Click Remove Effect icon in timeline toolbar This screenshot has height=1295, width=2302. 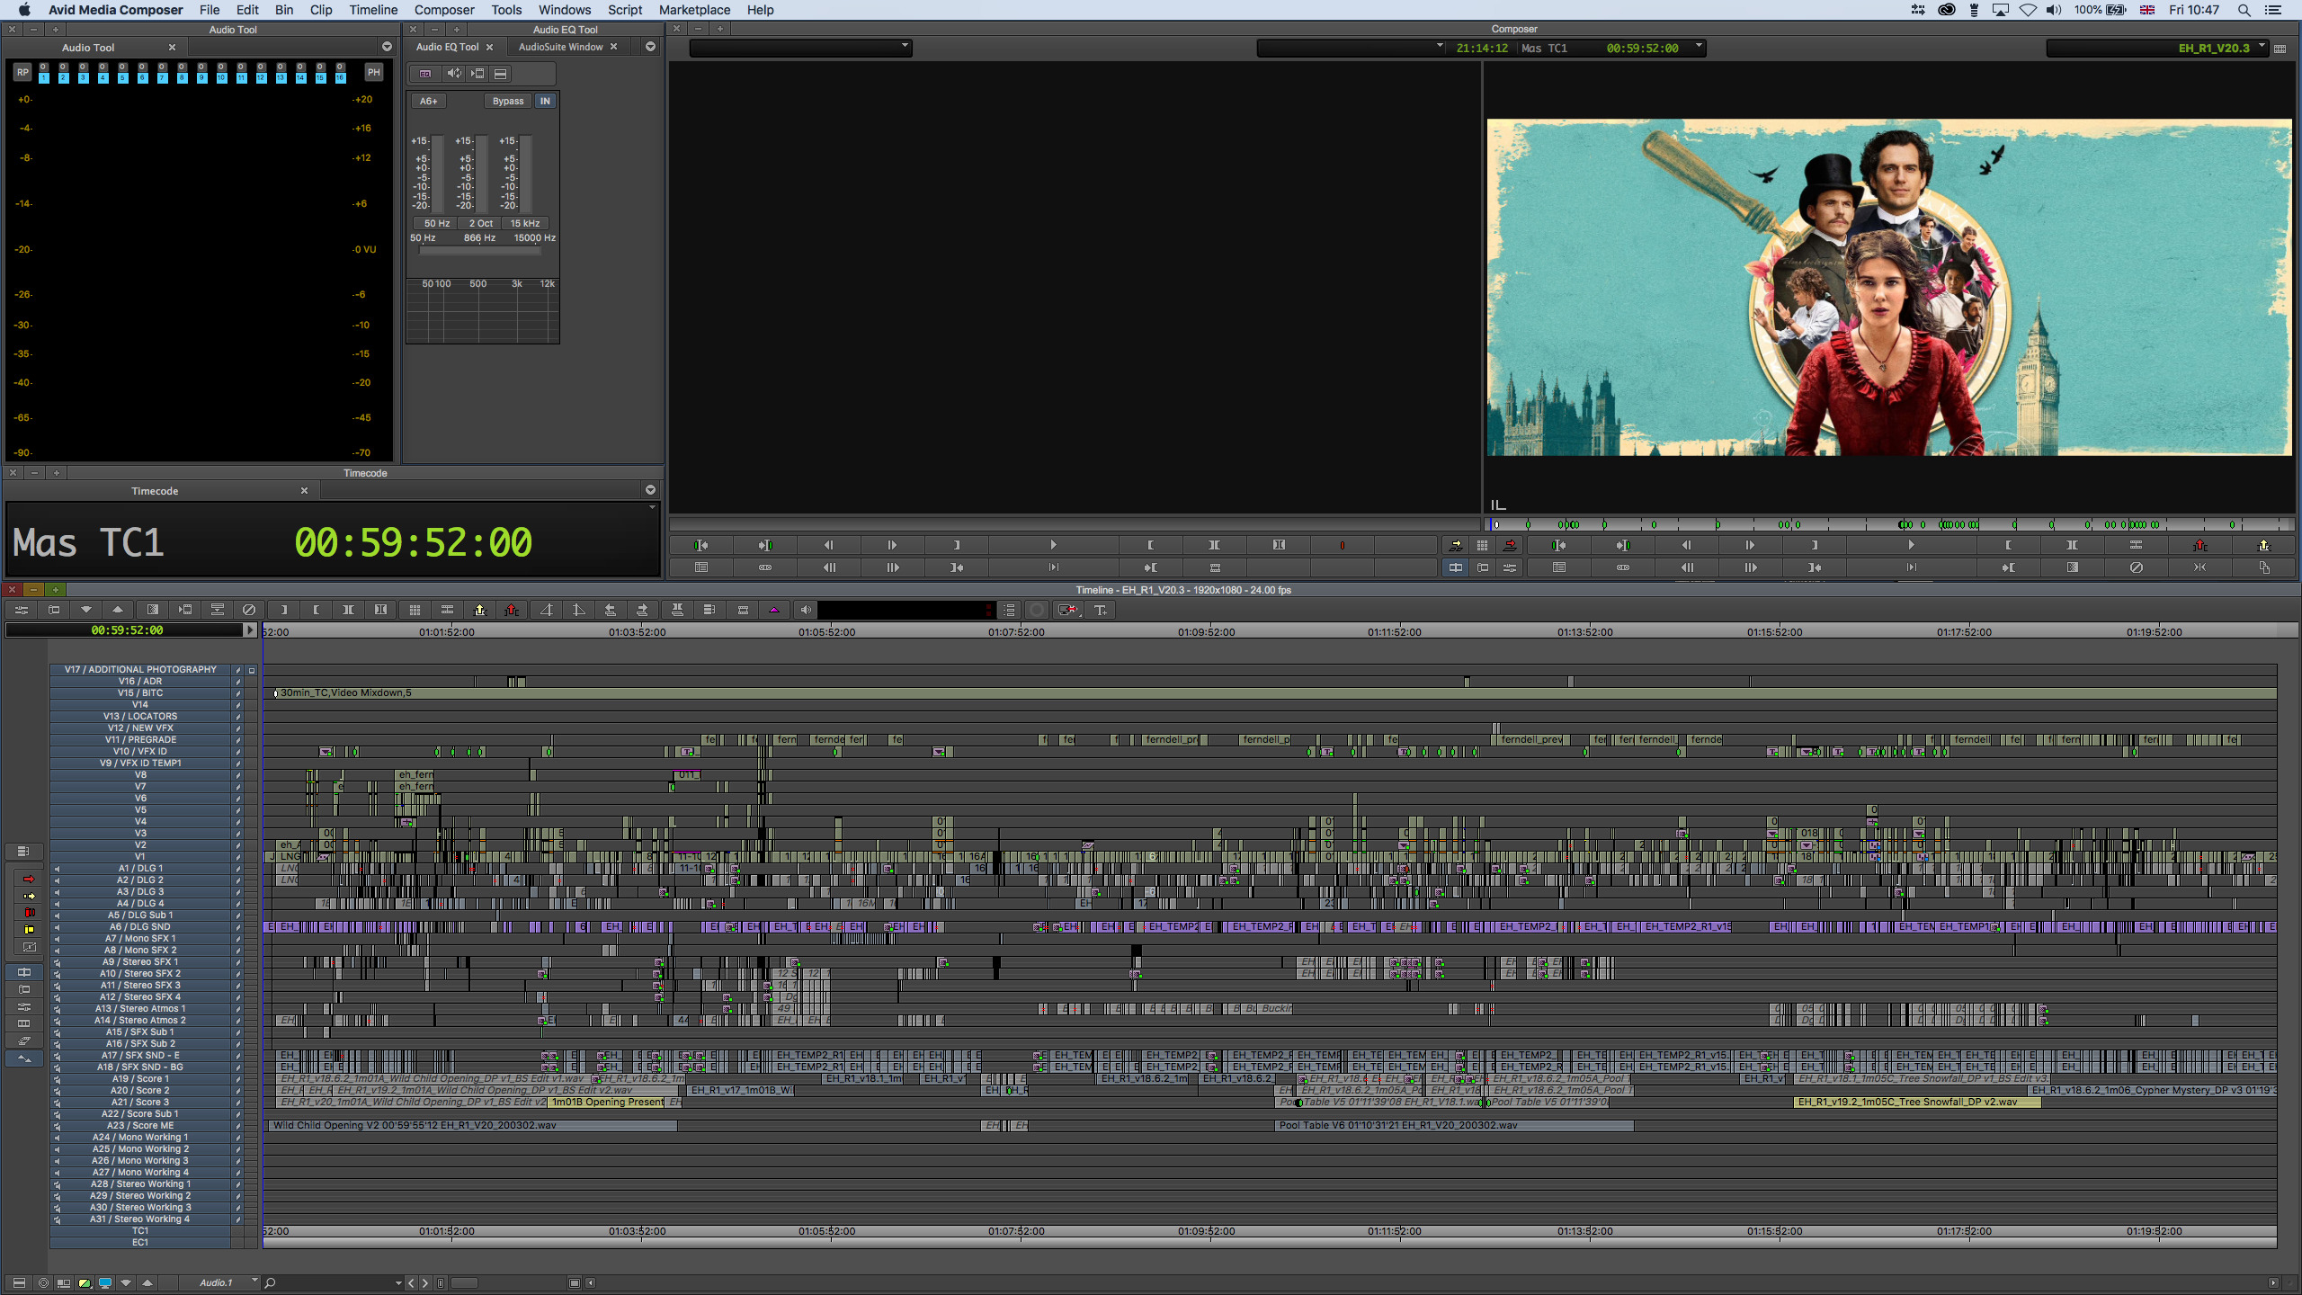tap(249, 610)
